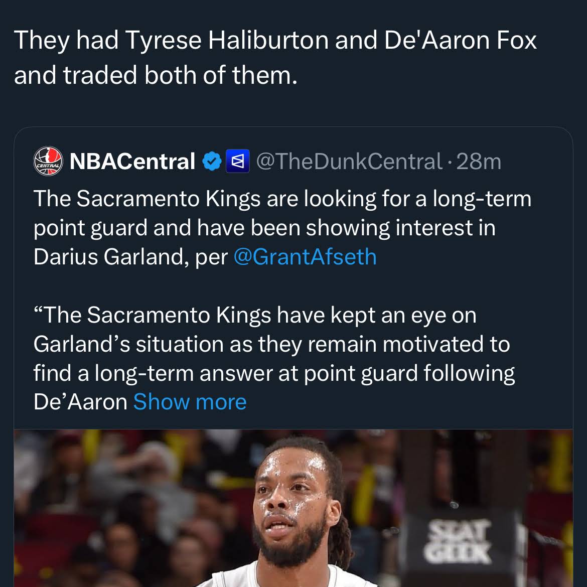Expand the quoted tweet with Show more
The width and height of the screenshot is (587, 587).
pyautogui.click(x=190, y=402)
